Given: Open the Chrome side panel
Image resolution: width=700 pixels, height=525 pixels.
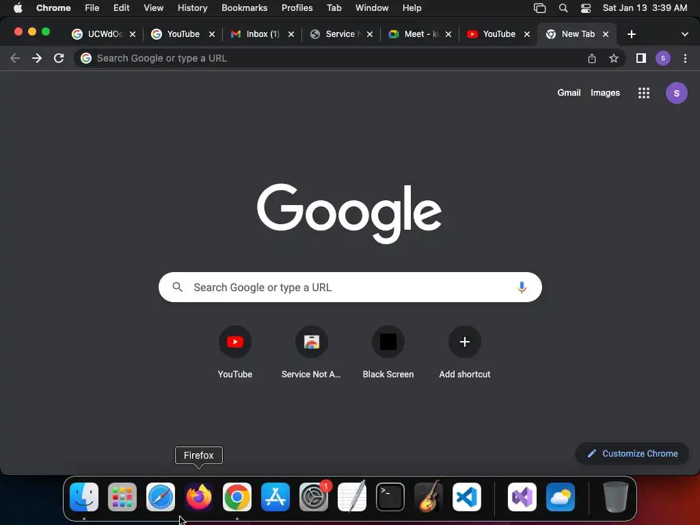Looking at the screenshot, I should (641, 58).
